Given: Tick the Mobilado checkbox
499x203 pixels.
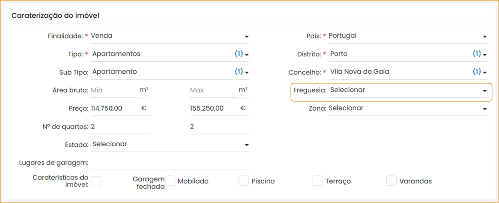Looking at the screenshot, I should pos(170,181).
